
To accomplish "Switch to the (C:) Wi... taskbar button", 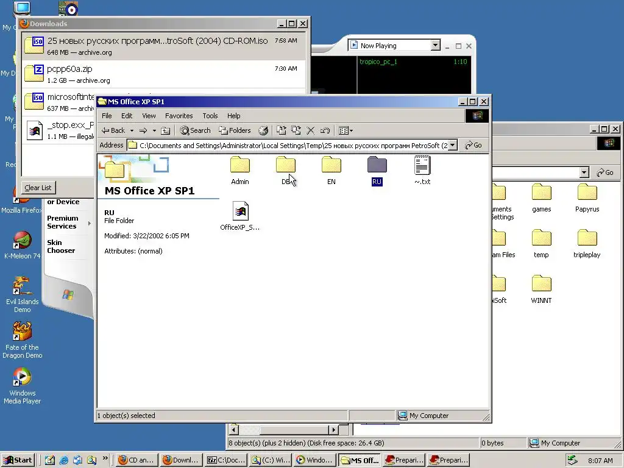I will (x=271, y=460).
